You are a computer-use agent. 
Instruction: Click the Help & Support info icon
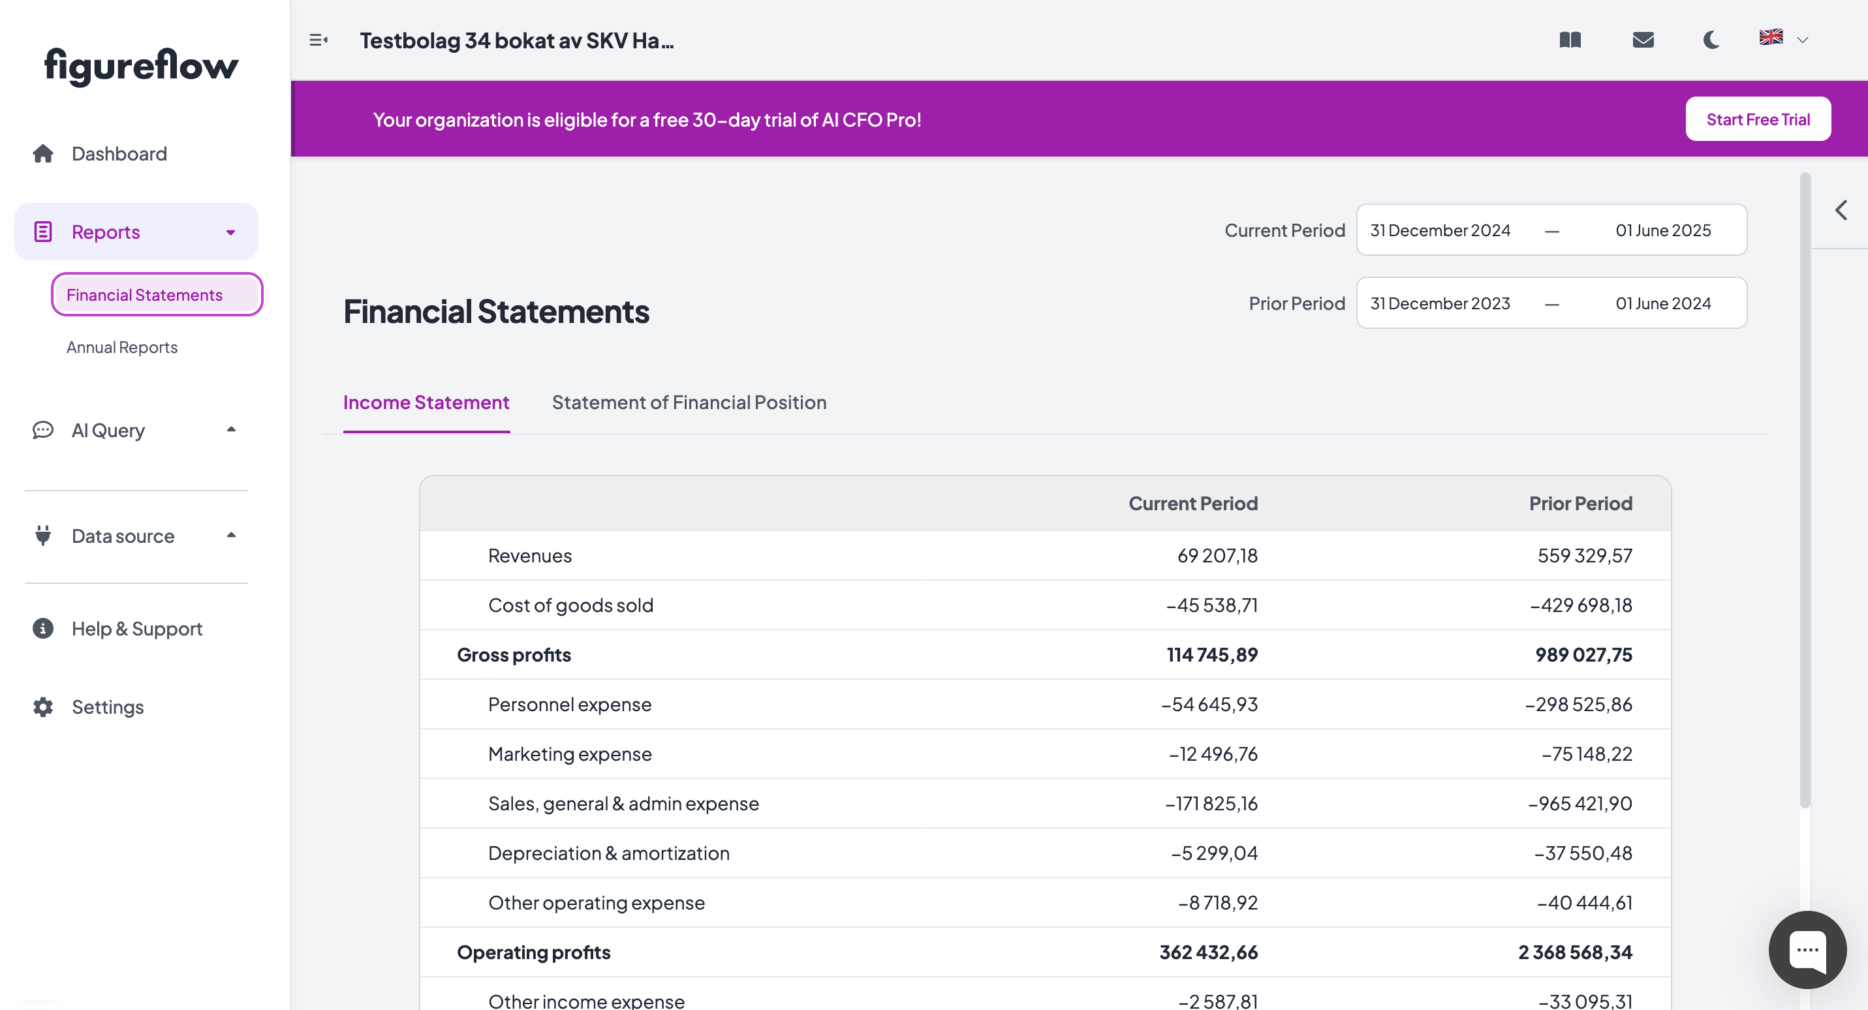click(43, 628)
